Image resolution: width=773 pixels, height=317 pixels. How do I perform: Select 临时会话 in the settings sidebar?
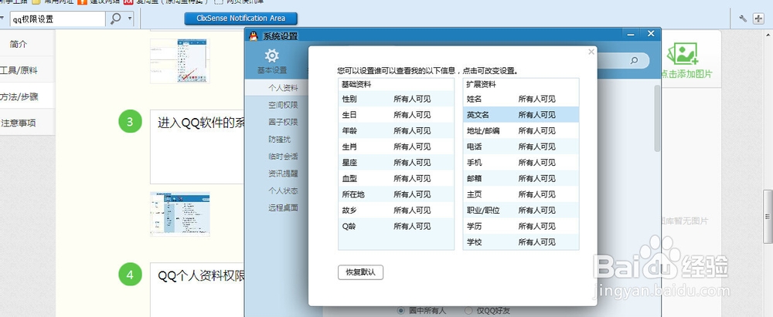[283, 157]
